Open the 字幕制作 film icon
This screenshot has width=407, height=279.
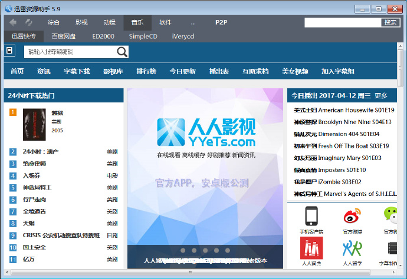[x=392, y=248]
